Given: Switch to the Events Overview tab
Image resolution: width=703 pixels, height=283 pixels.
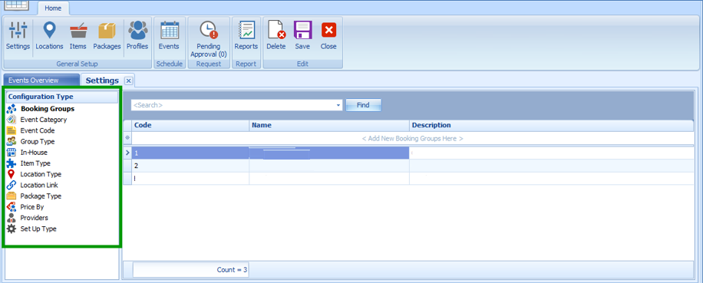Looking at the screenshot, I should (41, 81).
